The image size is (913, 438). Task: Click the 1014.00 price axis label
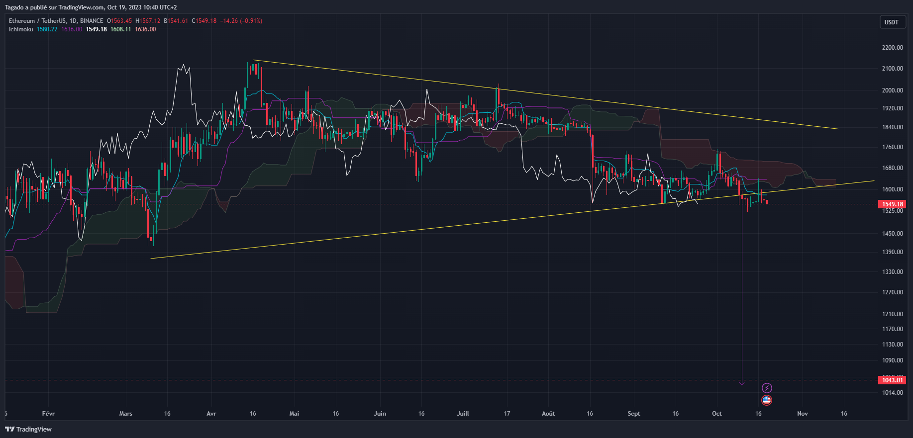[x=892, y=393]
